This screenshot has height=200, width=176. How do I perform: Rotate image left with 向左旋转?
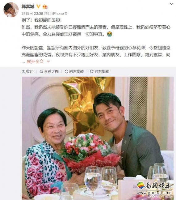pos(74,71)
